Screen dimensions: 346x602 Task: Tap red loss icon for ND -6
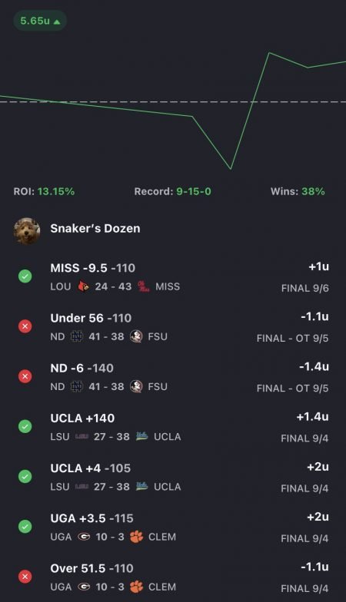(25, 376)
